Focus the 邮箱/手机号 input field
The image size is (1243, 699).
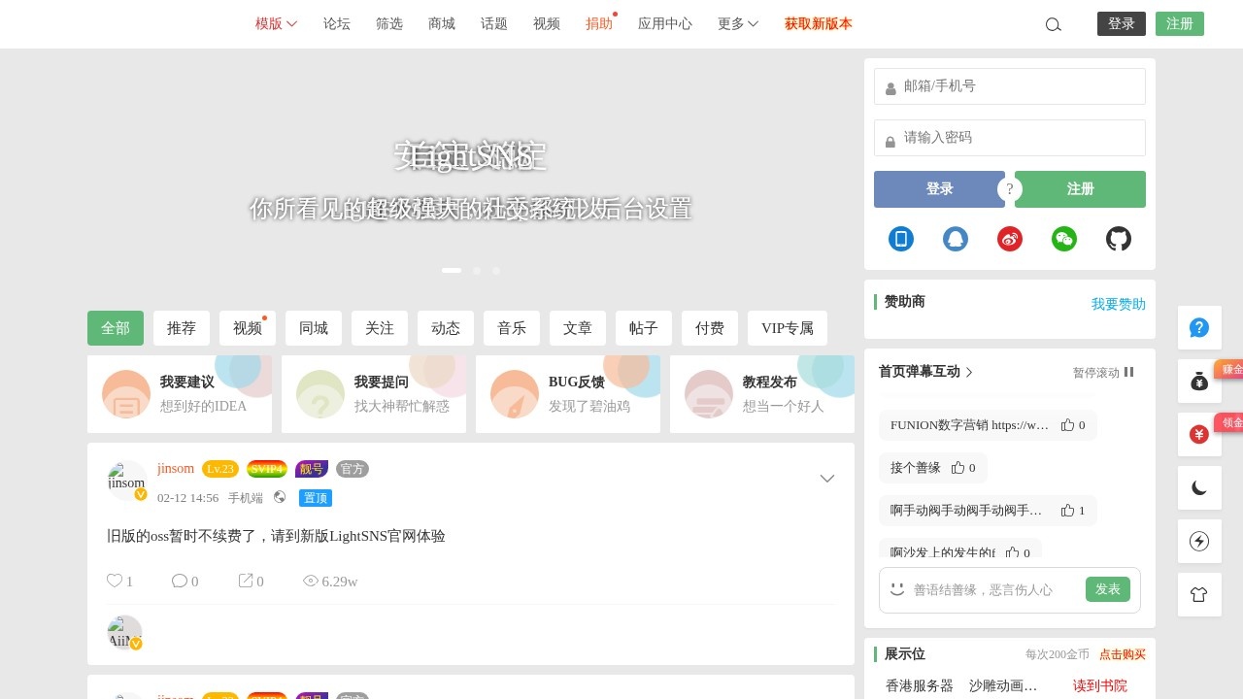(1020, 86)
